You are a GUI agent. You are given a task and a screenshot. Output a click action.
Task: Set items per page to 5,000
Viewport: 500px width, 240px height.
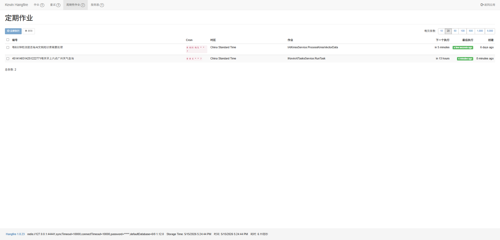(490, 31)
